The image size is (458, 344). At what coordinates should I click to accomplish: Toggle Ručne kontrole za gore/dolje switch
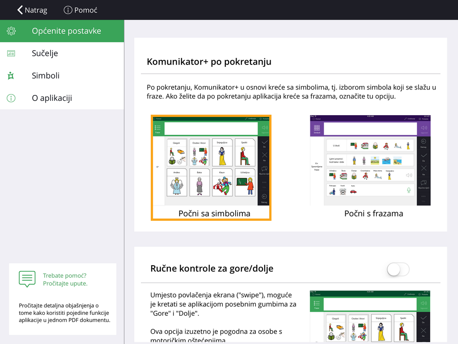pos(398,269)
